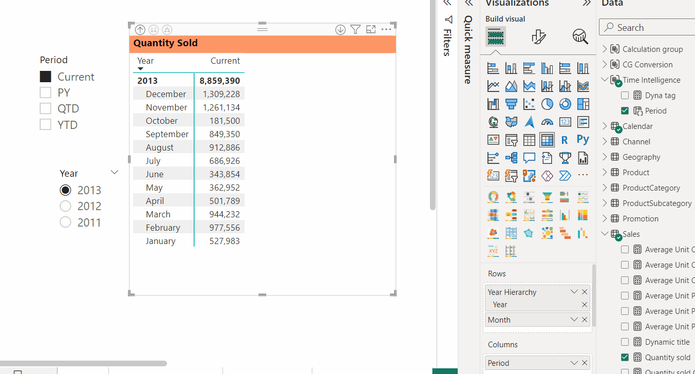
Task: Open the Year Hierarchy dropdown in Rows
Action: pos(574,292)
